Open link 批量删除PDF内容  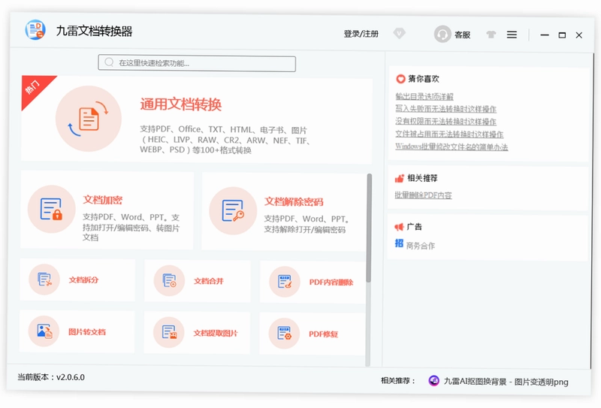[x=423, y=195]
